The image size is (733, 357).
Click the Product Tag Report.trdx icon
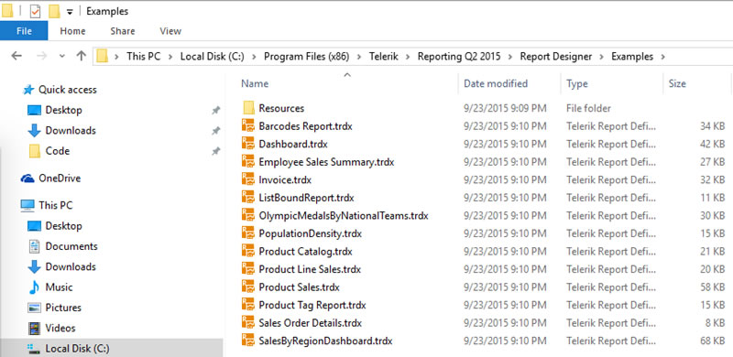pyautogui.click(x=247, y=305)
